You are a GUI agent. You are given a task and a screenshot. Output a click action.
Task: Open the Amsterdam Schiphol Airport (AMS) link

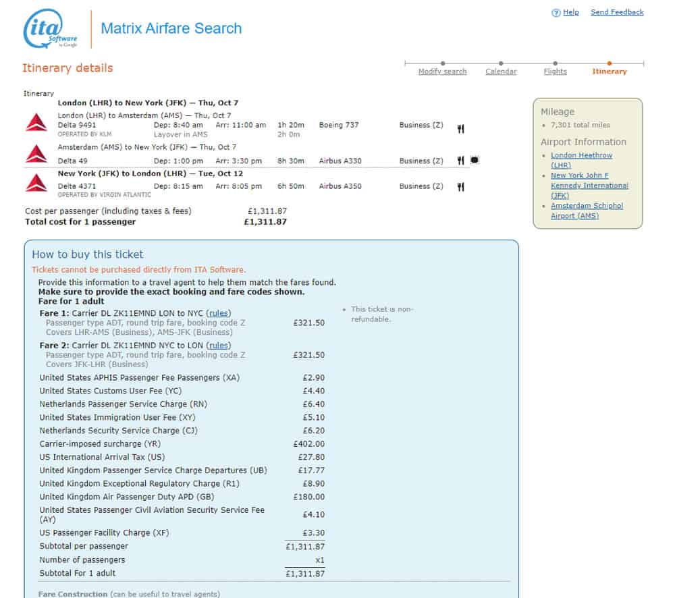(x=587, y=211)
